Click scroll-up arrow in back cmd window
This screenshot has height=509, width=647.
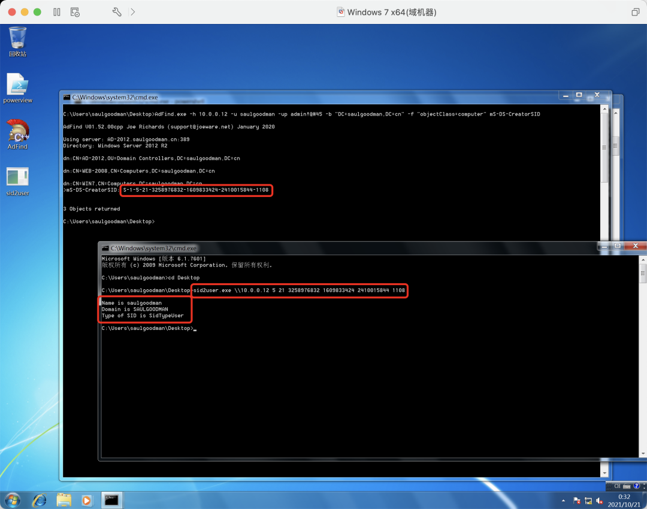604,110
